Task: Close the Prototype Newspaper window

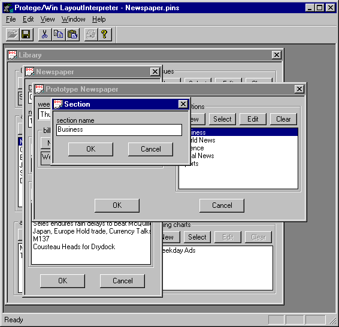Action: (299, 89)
